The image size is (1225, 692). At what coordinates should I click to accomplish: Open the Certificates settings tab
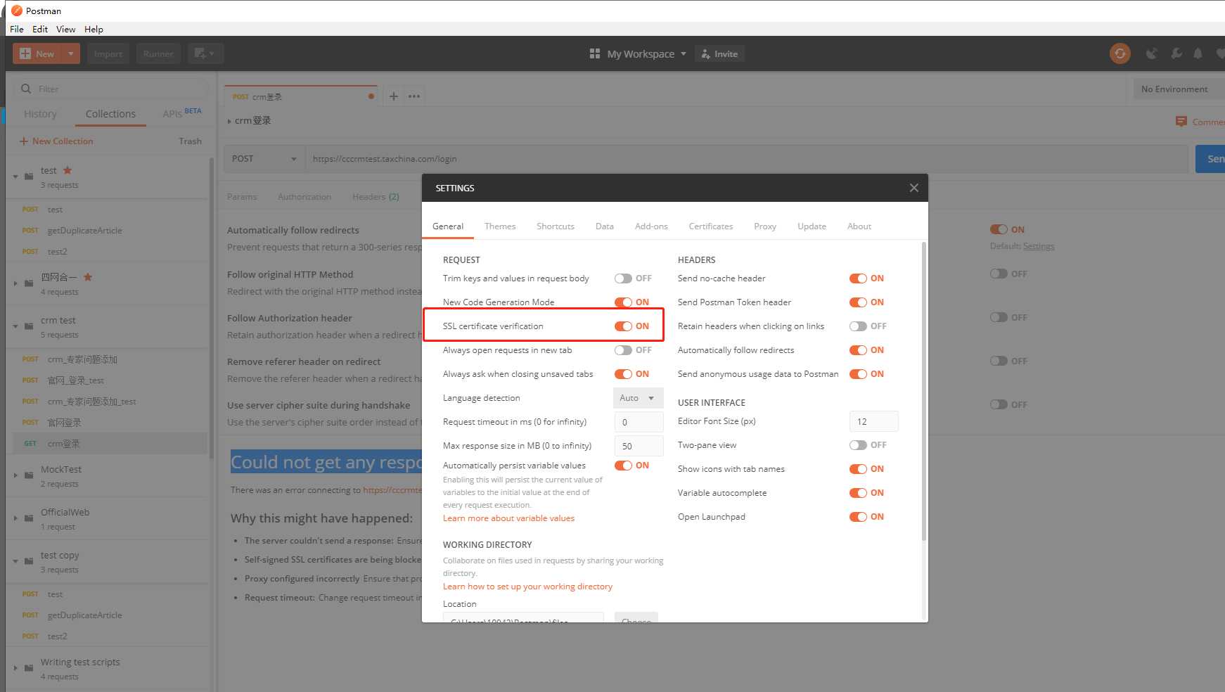point(711,226)
